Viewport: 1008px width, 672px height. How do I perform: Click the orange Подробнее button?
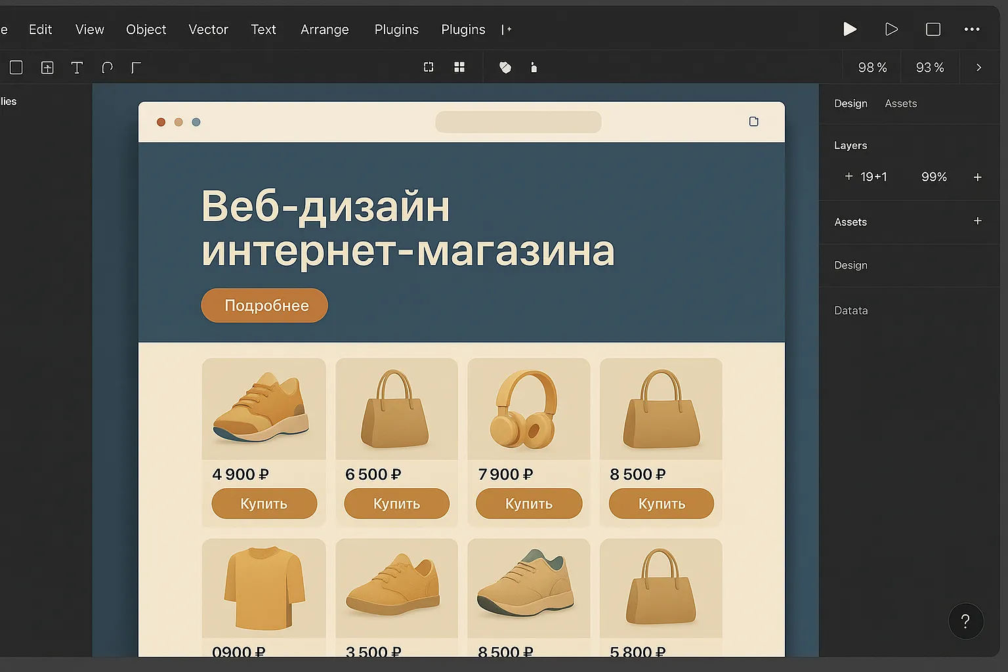pos(264,305)
